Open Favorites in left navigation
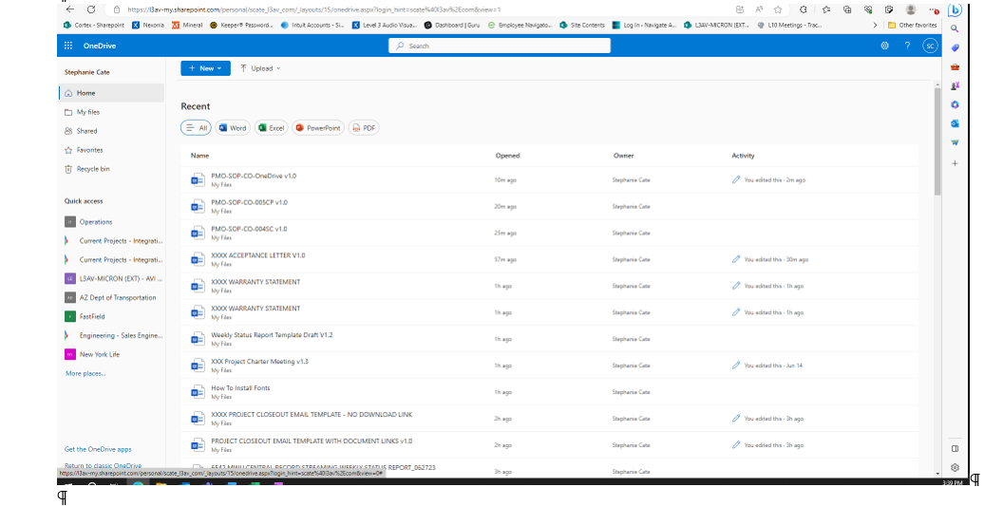This screenshot has width=1003, height=506. 89,150
